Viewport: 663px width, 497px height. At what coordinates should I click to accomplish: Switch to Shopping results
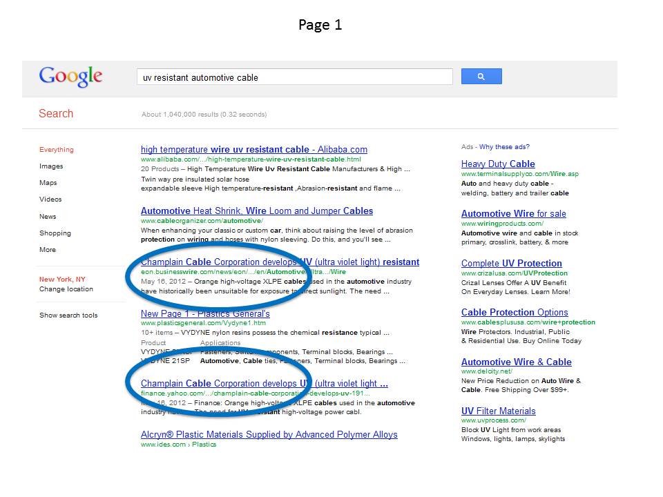click(55, 233)
